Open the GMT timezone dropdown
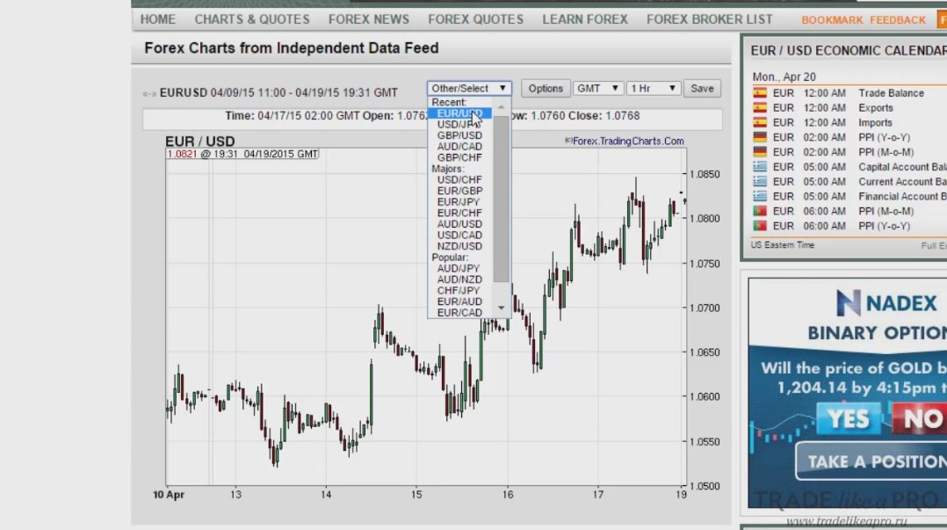The image size is (947, 530). pos(597,89)
